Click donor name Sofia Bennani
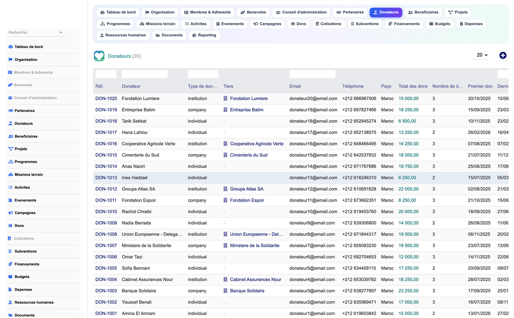 coord(136,268)
